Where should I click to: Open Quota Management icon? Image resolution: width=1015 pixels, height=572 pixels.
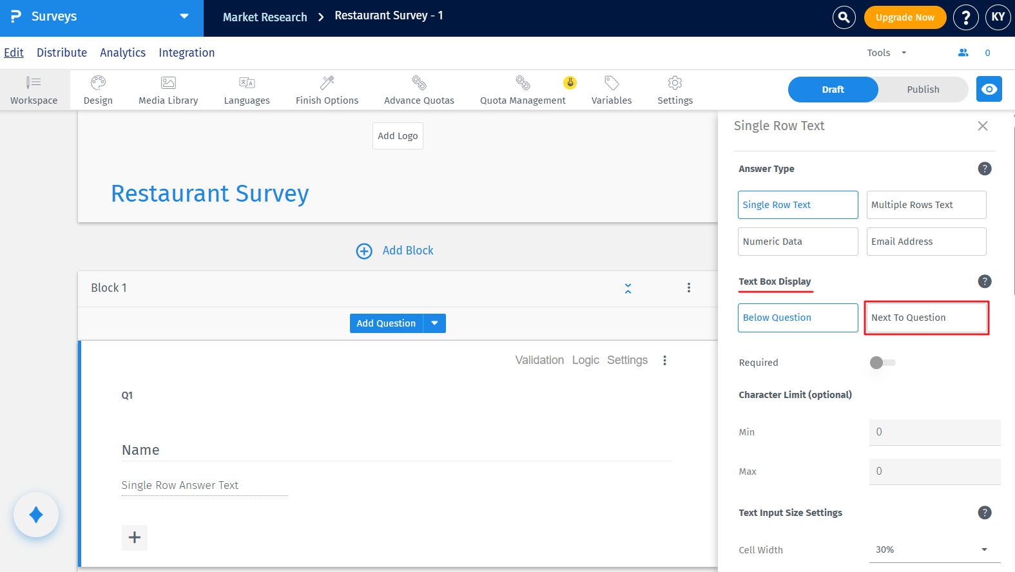click(523, 82)
